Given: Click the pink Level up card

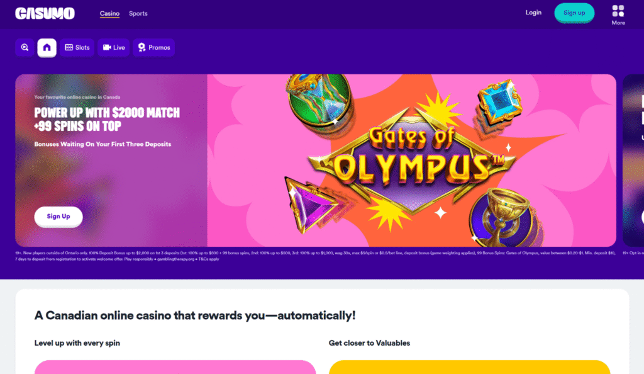Looking at the screenshot, I should pyautogui.click(x=175, y=367).
